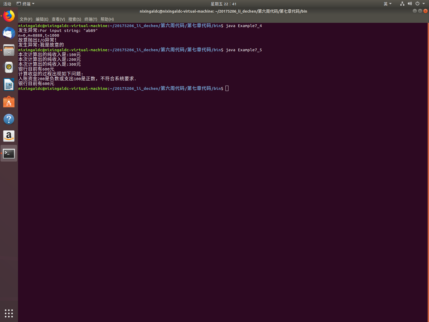
Task: Open the 查看(V) menu
Action: [x=58, y=19]
